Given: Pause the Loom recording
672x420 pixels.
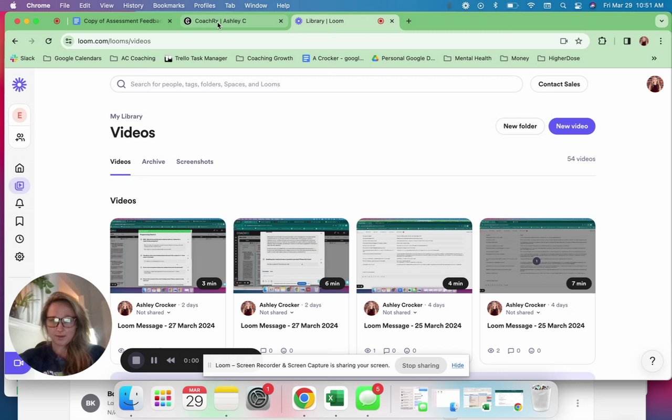Looking at the screenshot, I should (154, 360).
